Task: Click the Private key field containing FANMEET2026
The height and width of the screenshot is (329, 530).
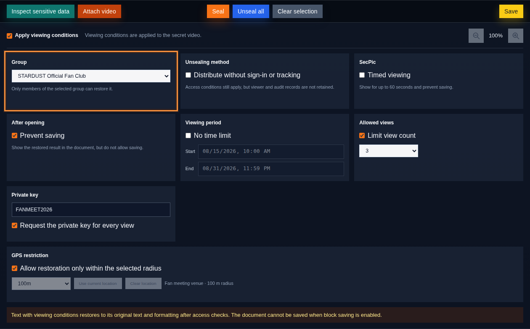Action: pyautogui.click(x=91, y=210)
